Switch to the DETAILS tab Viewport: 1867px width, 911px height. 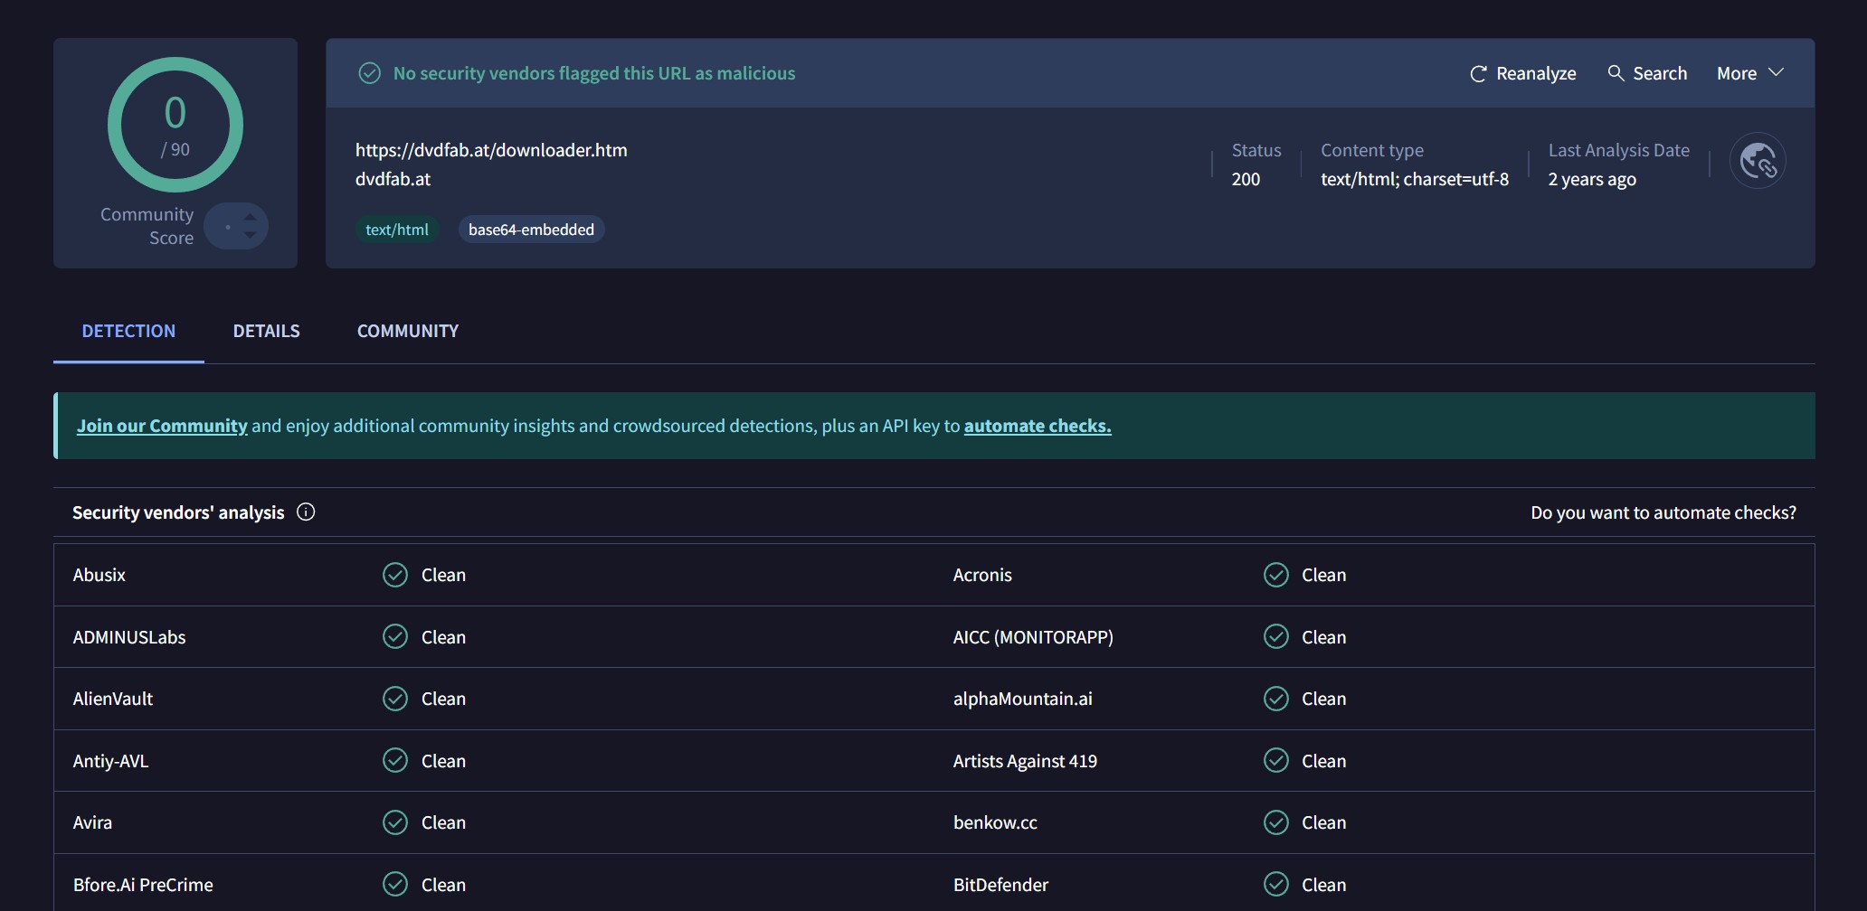(x=266, y=331)
